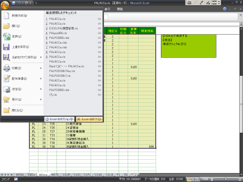This screenshot has width=243, height=182.
Task: Pin recent document 1 PALACCa.xls
Action: pyautogui.click(x=99, y=19)
